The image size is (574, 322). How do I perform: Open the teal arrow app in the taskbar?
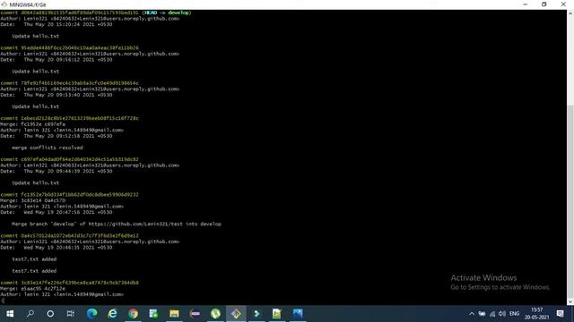coord(257,314)
